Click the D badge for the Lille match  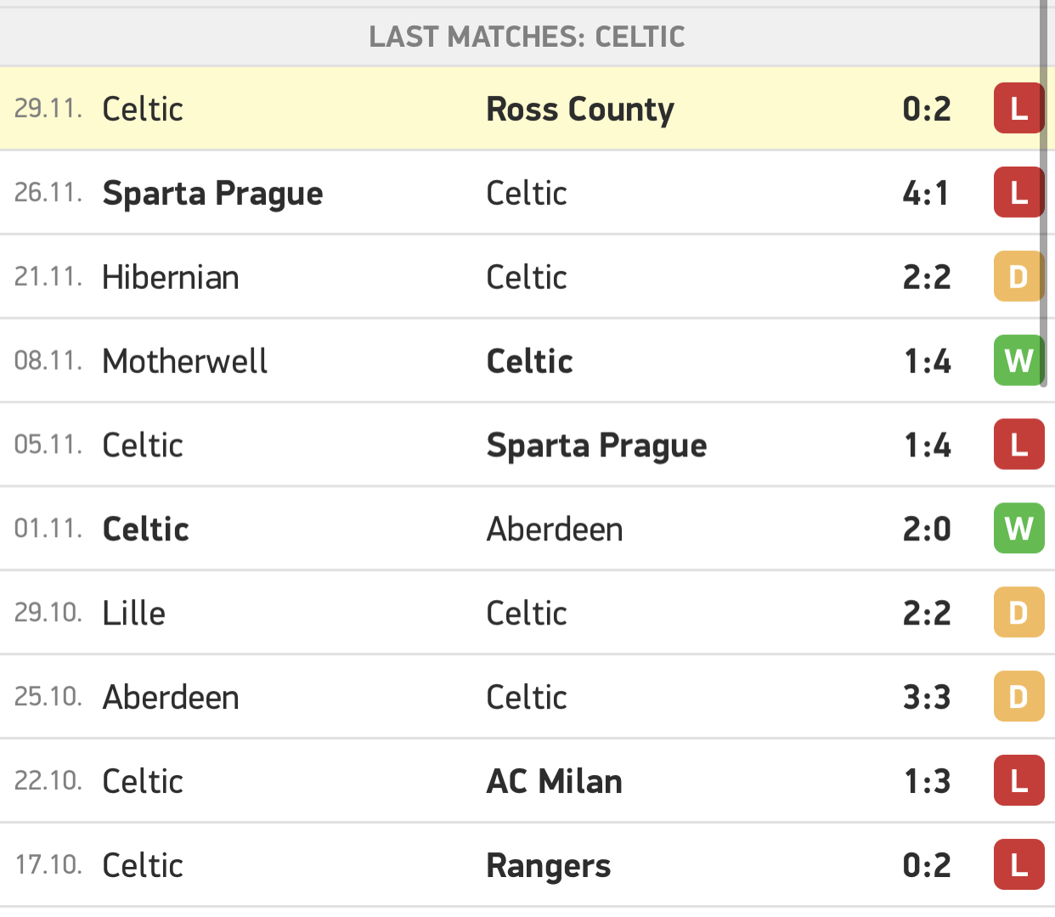[x=1018, y=613]
